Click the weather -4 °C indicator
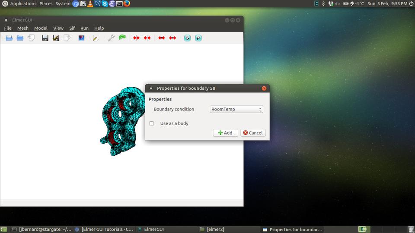The height and width of the screenshot is (233, 415). point(357,4)
